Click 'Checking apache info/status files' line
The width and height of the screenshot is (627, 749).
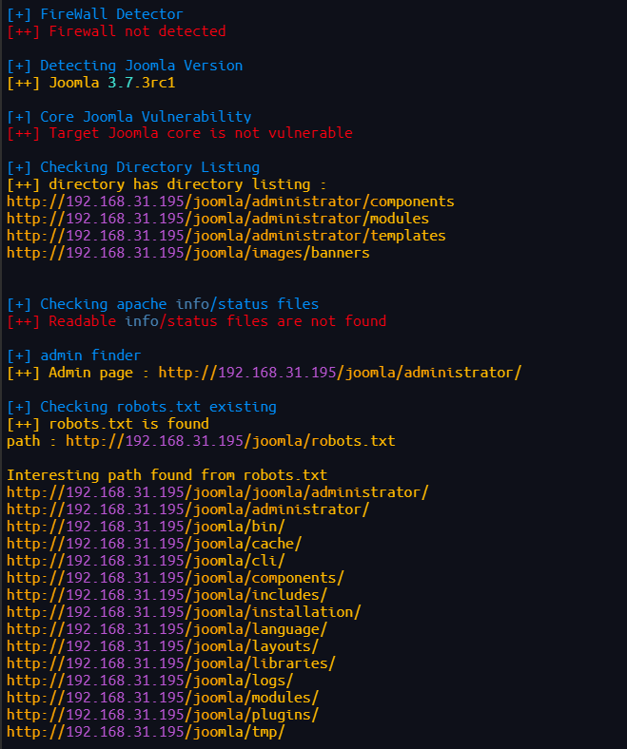pos(163,304)
